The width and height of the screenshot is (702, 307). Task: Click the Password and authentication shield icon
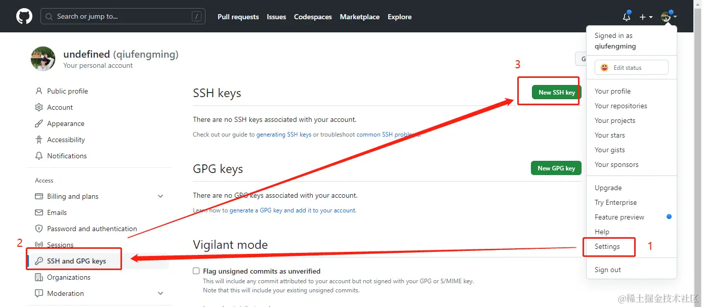(39, 229)
